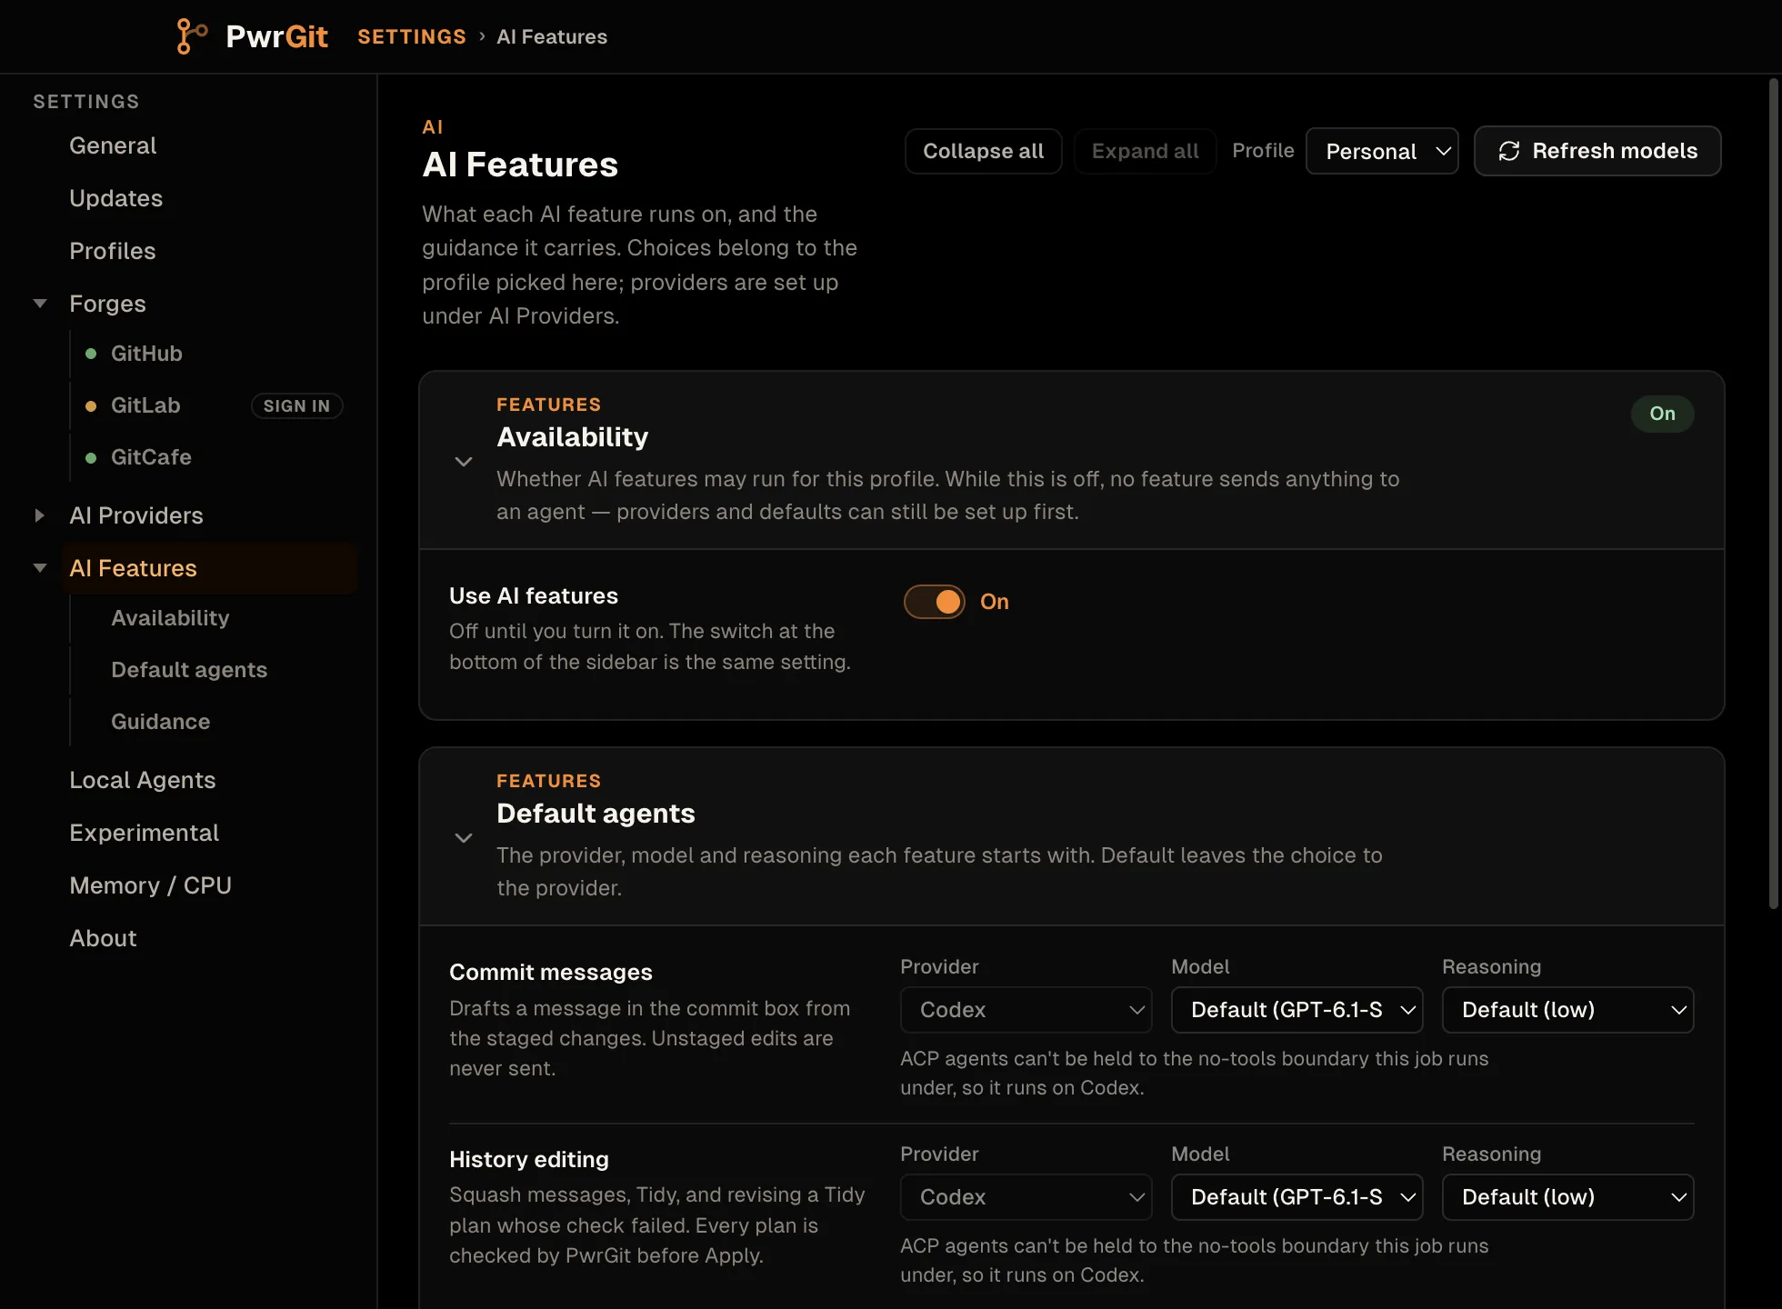Open General settings page

[x=113, y=145]
